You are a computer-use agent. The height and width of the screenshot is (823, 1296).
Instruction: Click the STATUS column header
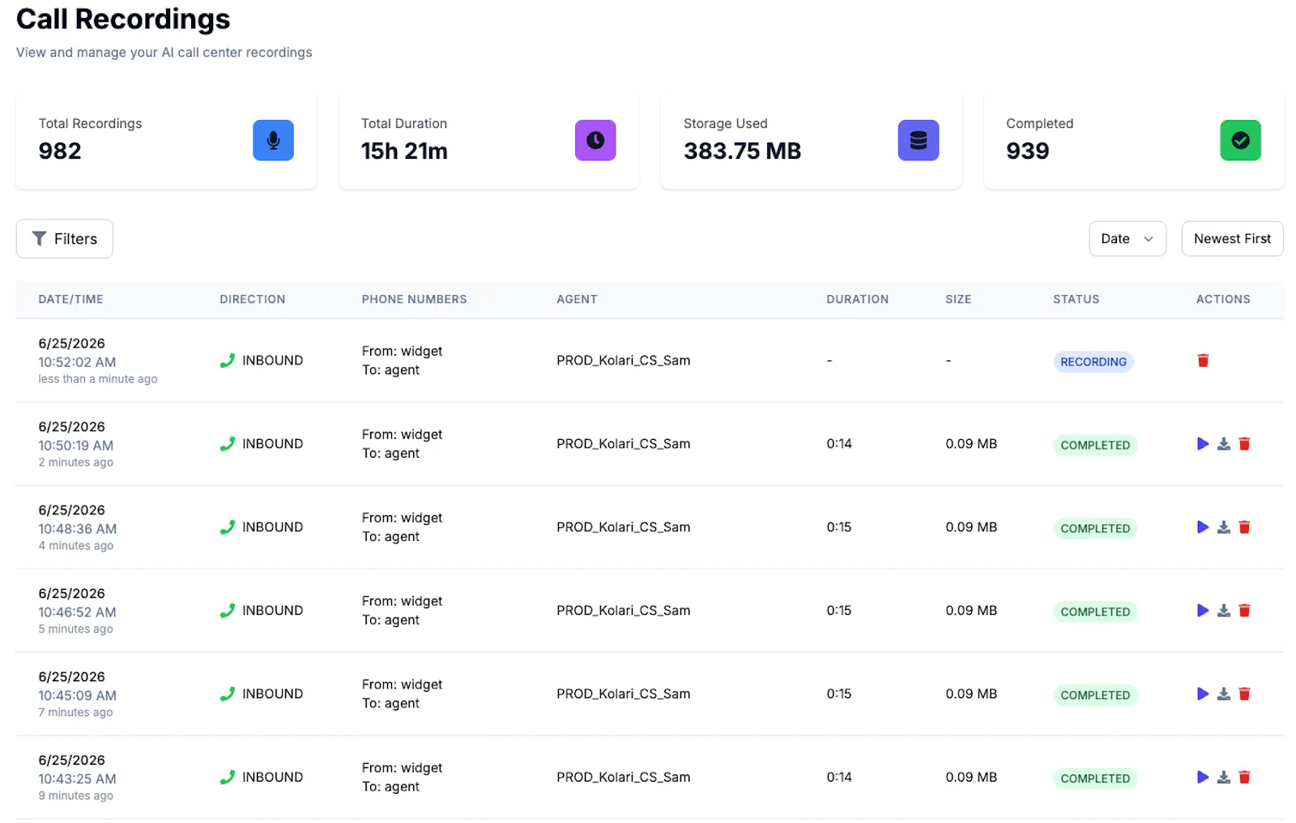[1076, 300]
